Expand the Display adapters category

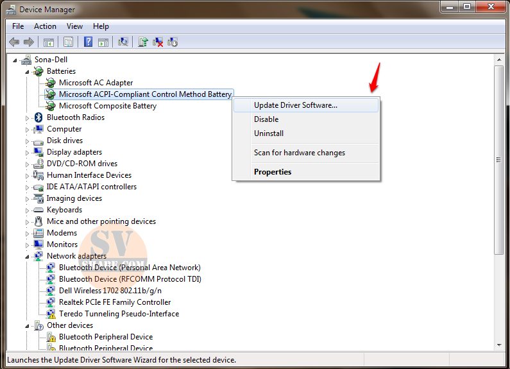click(x=28, y=152)
